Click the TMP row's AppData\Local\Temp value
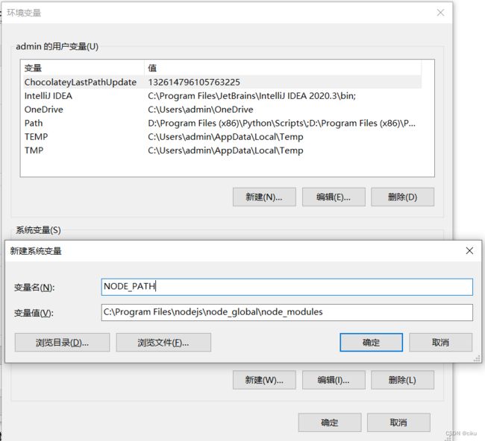Image resolution: width=485 pixels, height=441 pixels. coord(225,150)
